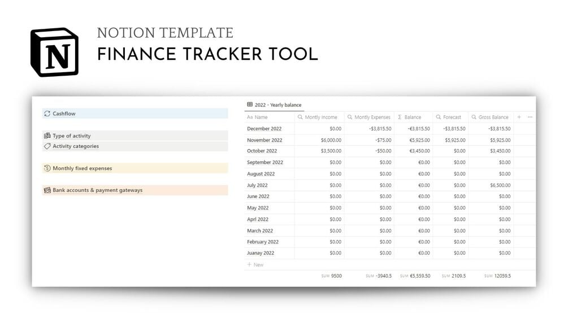
Task: Select the 2022 - Yearly balance tab
Action: (x=274, y=105)
